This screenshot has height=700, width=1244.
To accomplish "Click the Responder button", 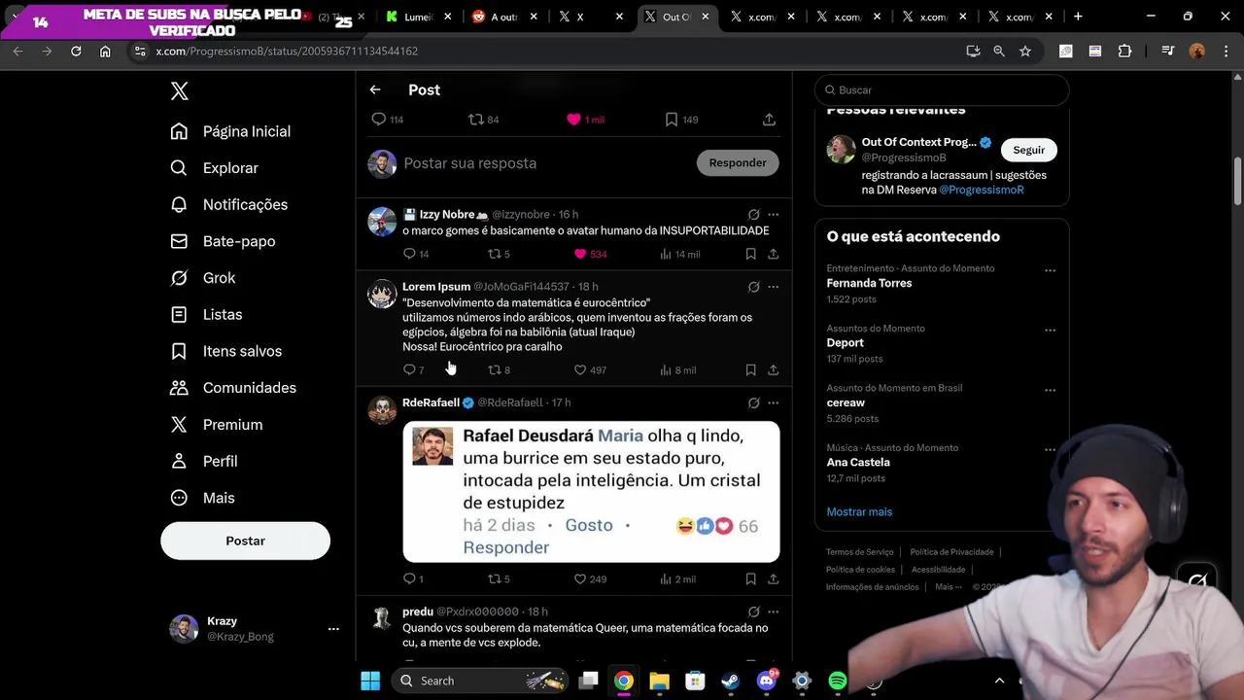I will click(738, 162).
